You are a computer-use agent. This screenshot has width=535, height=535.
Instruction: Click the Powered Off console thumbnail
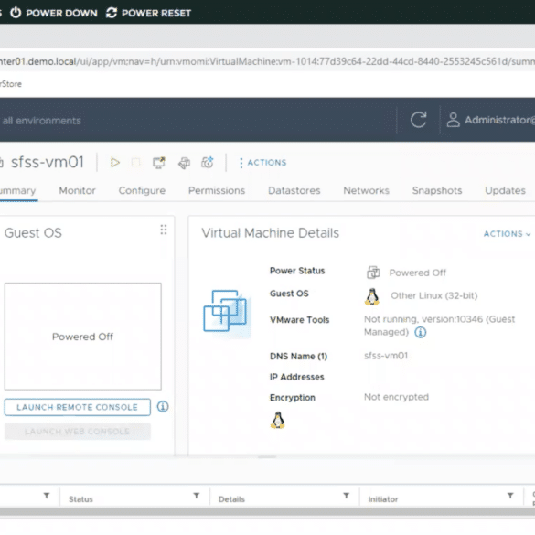click(83, 336)
